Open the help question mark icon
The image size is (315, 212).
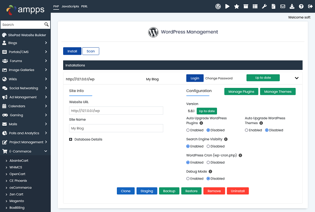[x=301, y=7]
